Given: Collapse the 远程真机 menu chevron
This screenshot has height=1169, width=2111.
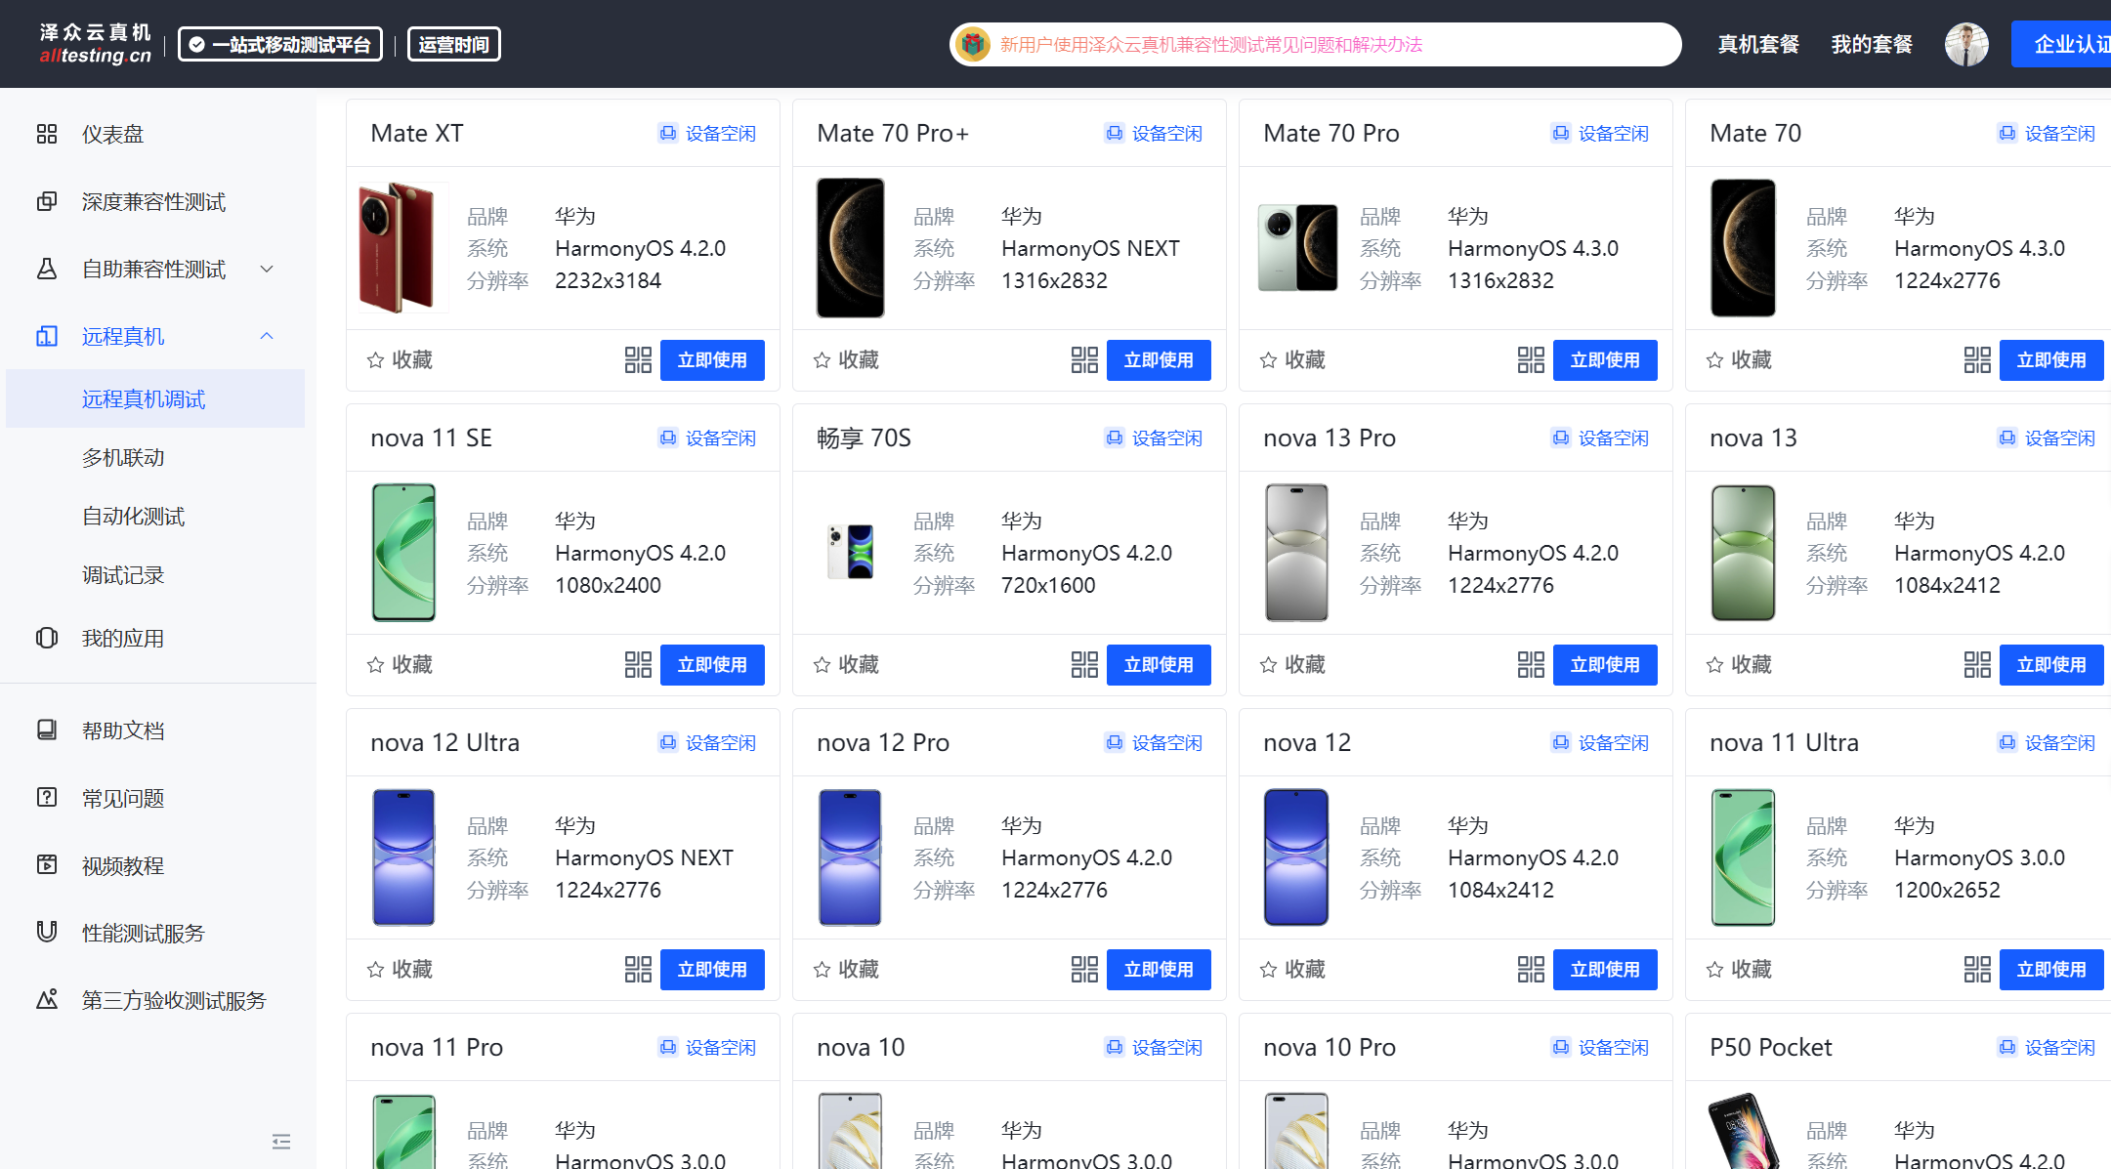Looking at the screenshot, I should [267, 336].
